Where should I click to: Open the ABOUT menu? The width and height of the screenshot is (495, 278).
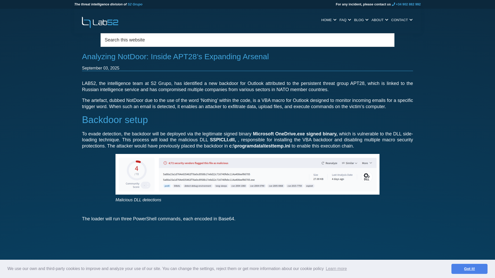click(377, 20)
